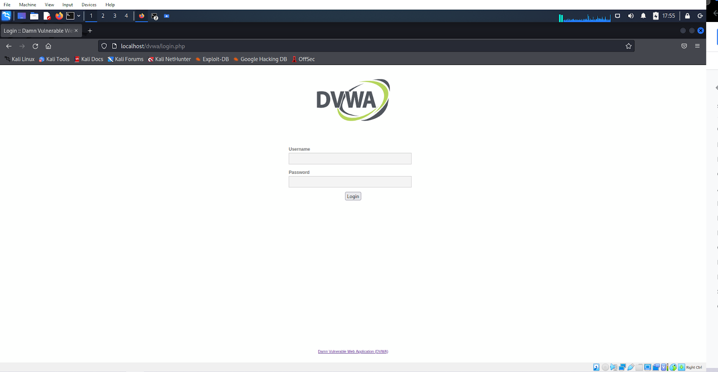Go back in browser history

tap(9, 46)
